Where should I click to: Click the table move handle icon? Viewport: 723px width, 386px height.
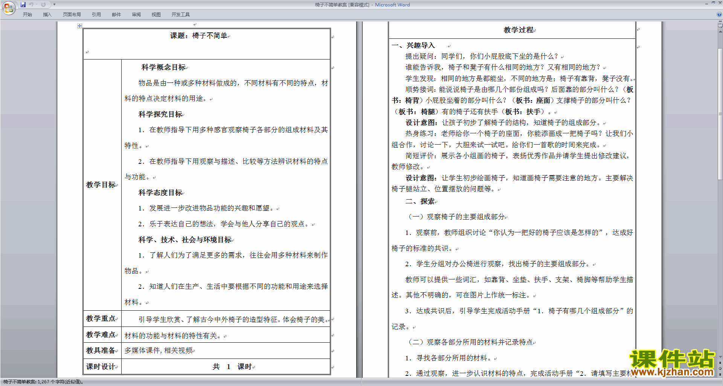coord(79,26)
